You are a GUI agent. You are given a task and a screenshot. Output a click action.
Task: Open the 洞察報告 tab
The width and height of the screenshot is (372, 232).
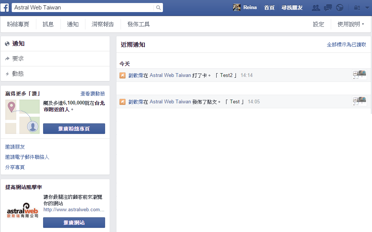coord(103,24)
